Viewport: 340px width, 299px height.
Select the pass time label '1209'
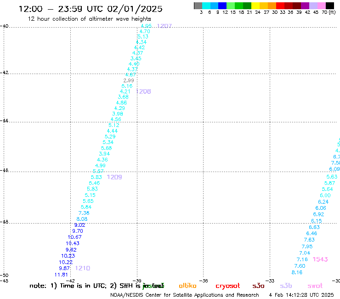pos(114,177)
